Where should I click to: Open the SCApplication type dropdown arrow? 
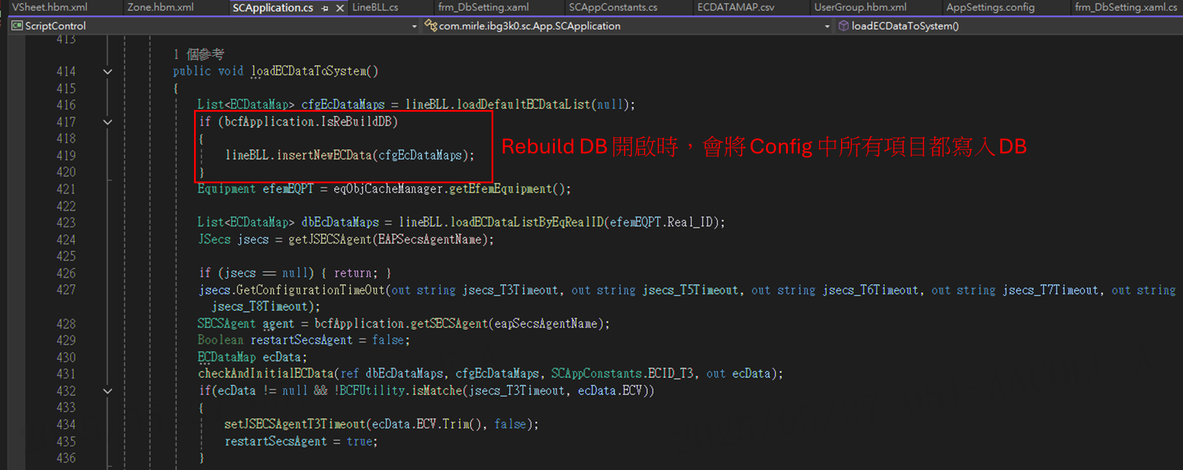[827, 26]
